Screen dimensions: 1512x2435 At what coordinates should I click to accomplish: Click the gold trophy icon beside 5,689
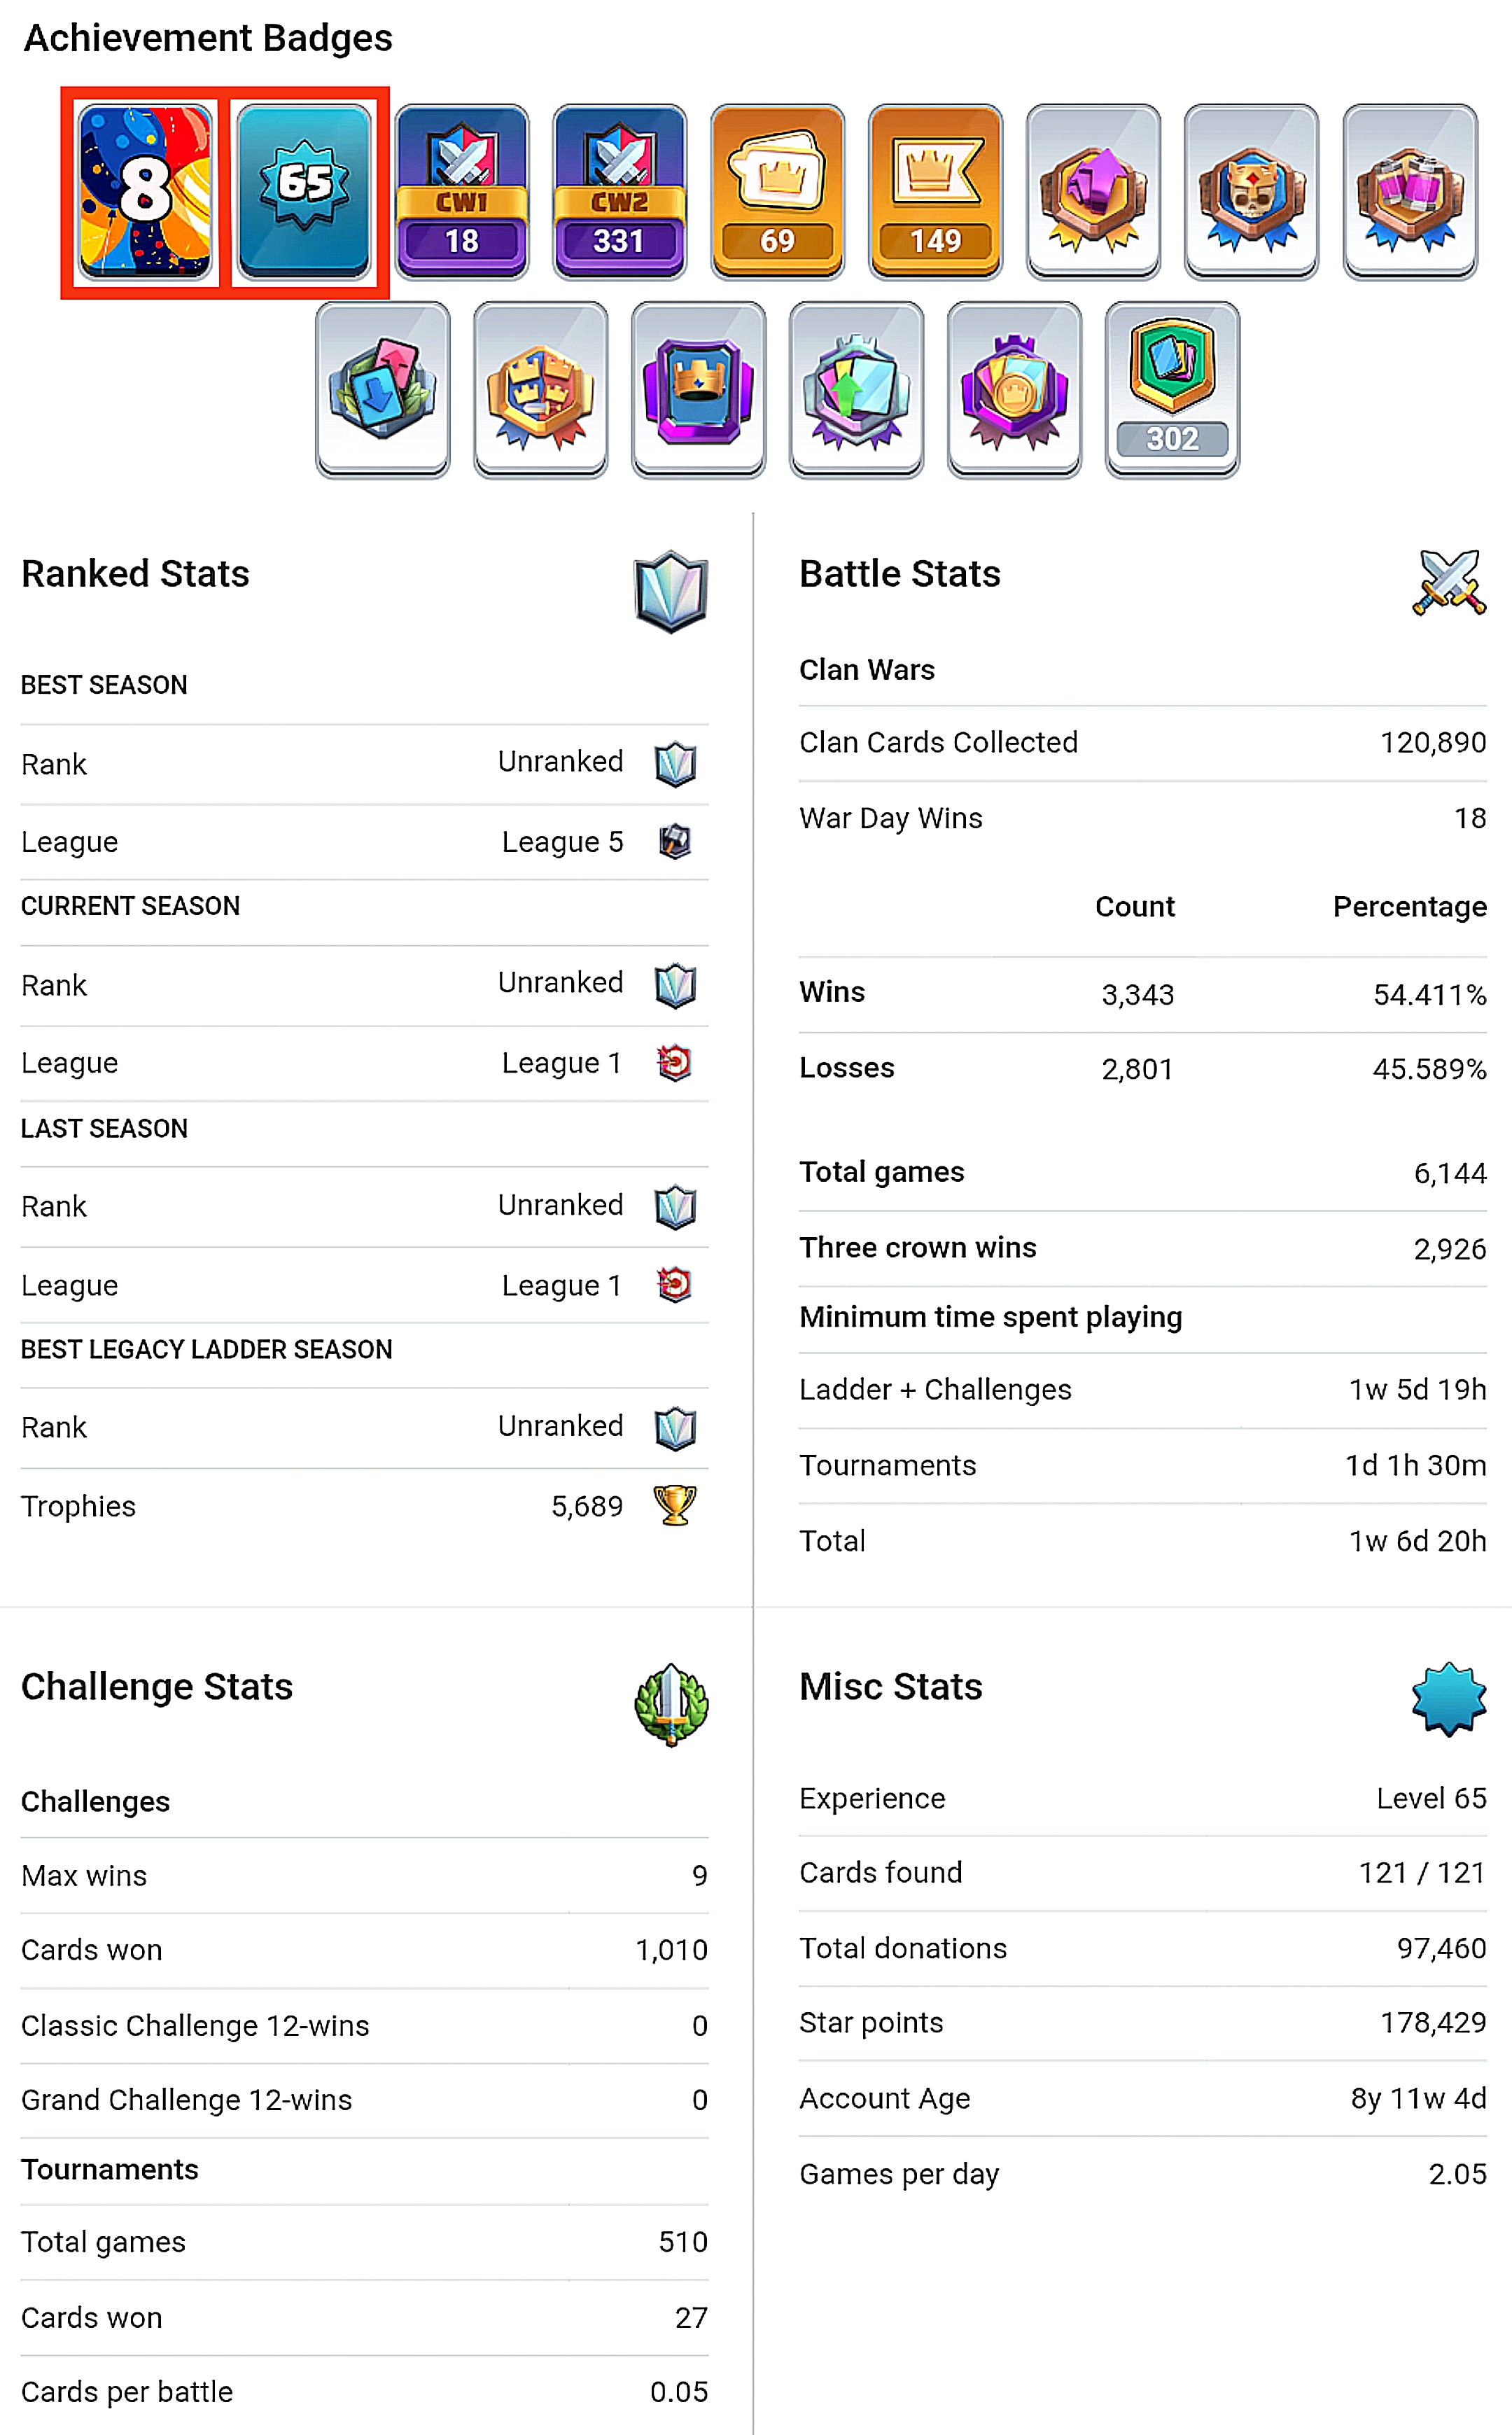tap(675, 1505)
